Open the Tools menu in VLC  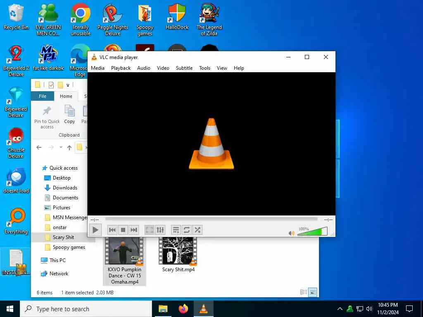[205, 68]
